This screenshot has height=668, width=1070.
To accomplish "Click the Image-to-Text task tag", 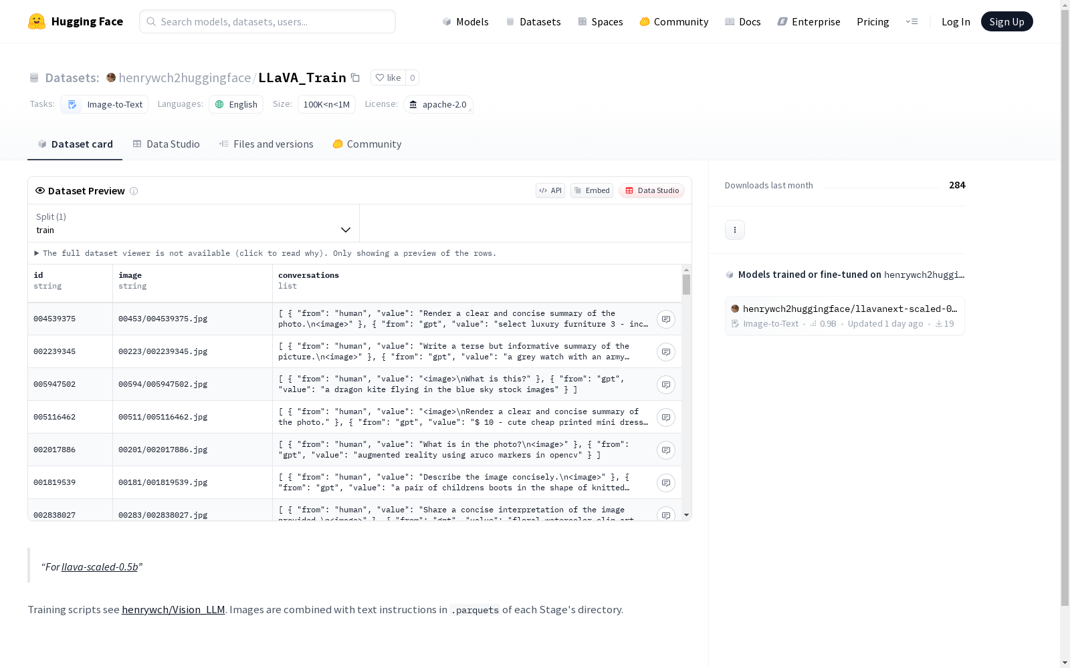I will point(105,104).
